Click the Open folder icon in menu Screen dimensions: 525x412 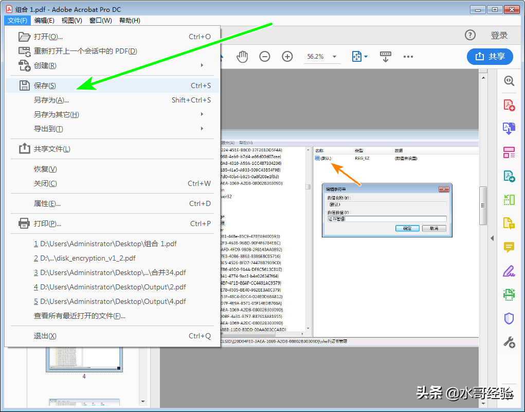click(x=24, y=37)
